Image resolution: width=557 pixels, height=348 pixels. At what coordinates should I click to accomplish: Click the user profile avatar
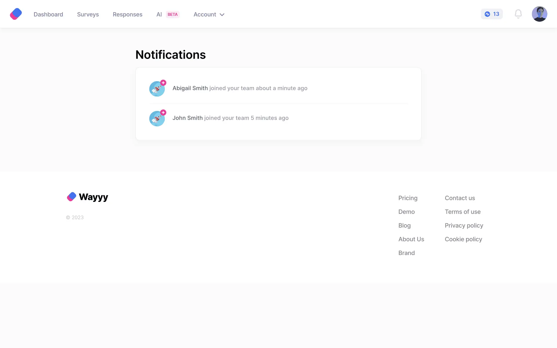point(539,14)
